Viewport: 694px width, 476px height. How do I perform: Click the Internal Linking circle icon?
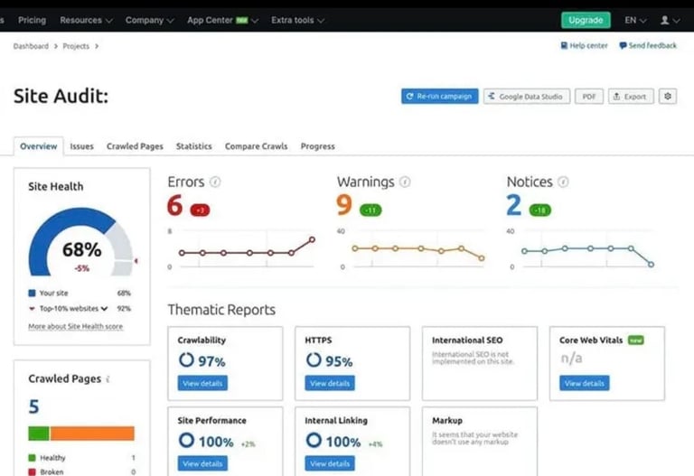314,440
